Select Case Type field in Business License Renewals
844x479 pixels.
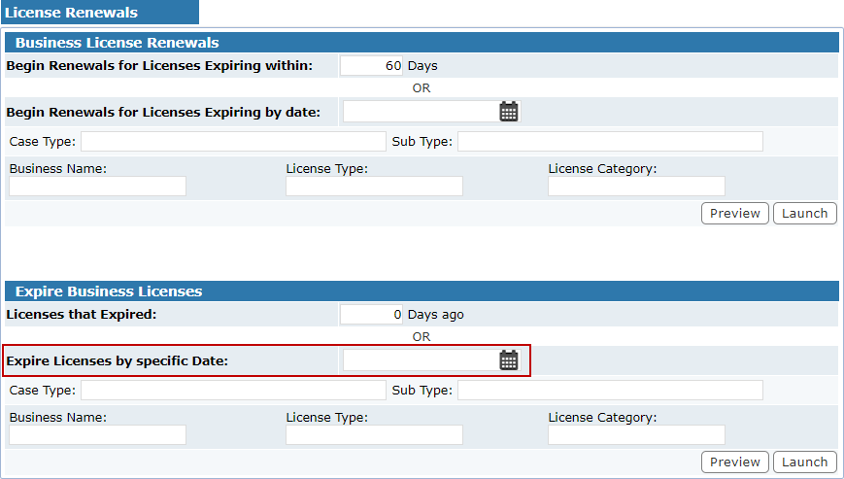pyautogui.click(x=233, y=142)
